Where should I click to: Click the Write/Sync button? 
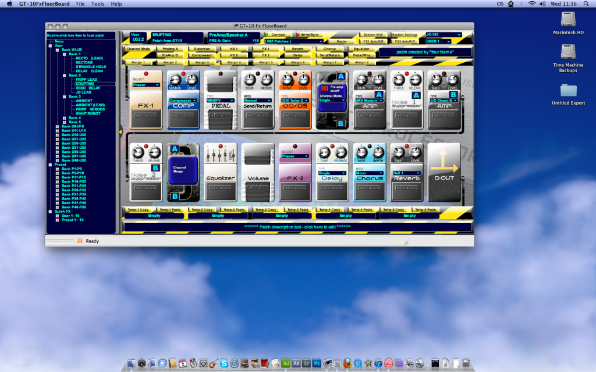pos(309,34)
